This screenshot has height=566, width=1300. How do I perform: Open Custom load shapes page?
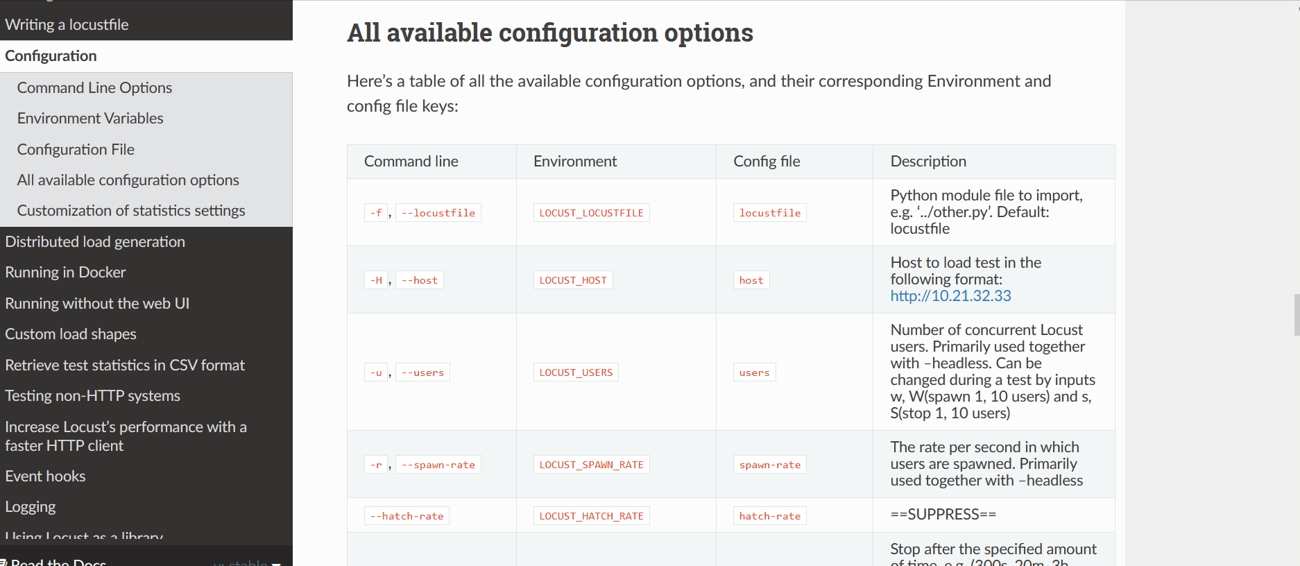71,334
